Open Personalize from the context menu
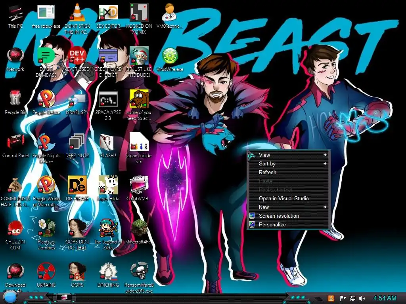 [x=288, y=225]
